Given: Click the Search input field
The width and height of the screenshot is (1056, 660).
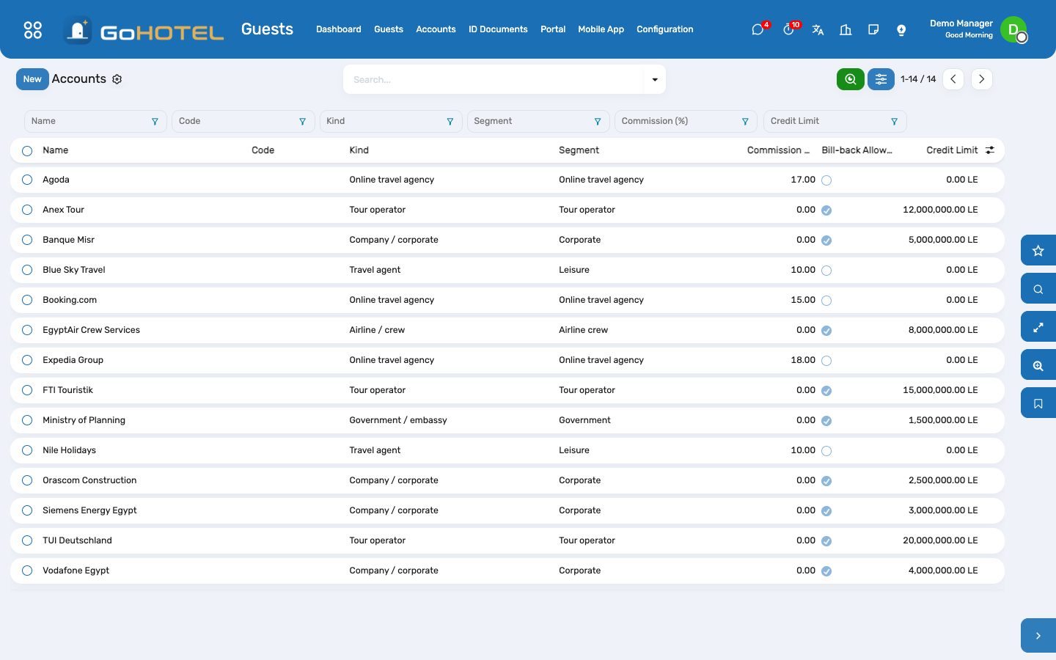Looking at the screenshot, I should [495, 79].
